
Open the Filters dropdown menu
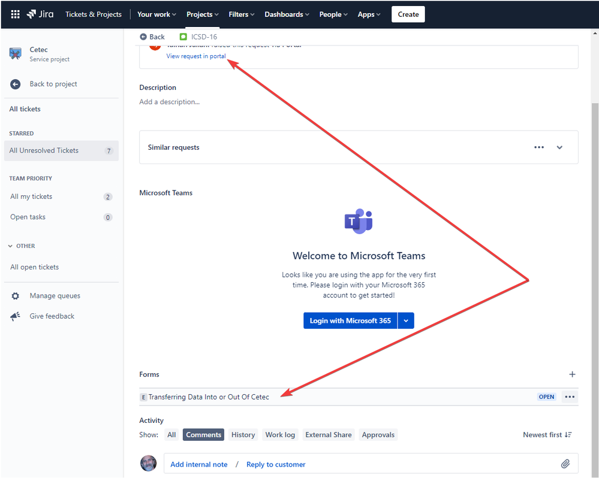click(x=242, y=14)
